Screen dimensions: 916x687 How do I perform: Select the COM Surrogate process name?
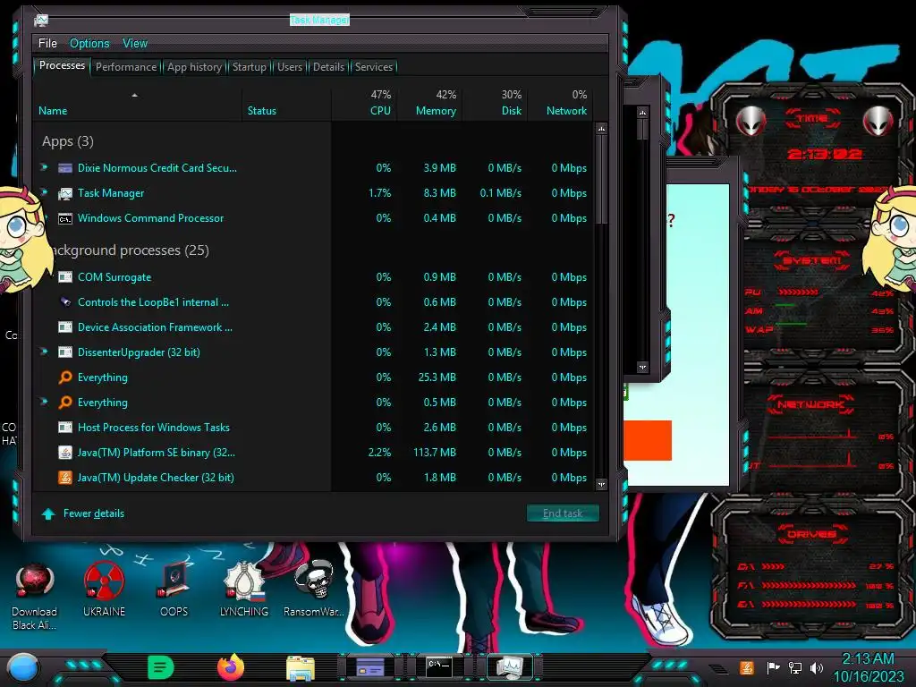click(114, 277)
